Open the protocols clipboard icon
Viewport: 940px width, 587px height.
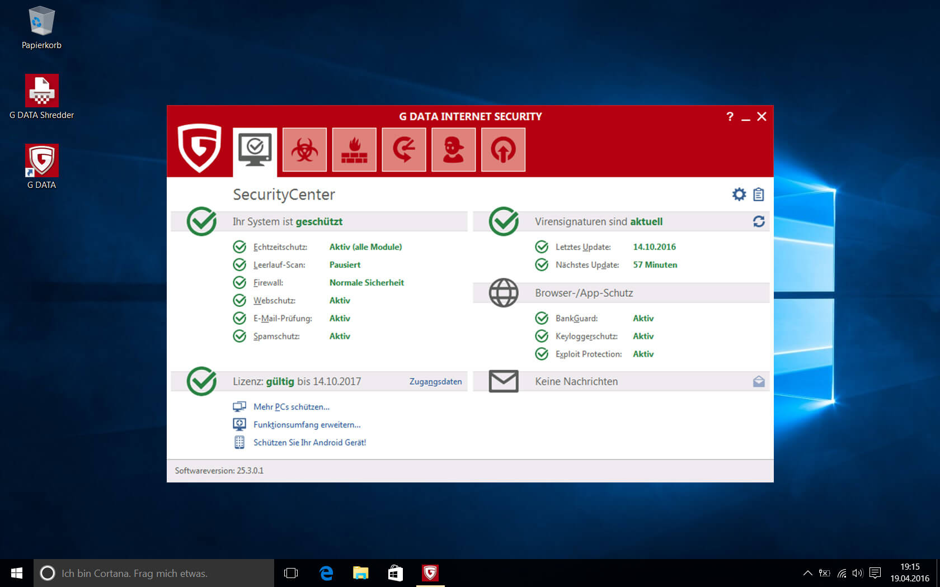click(759, 194)
